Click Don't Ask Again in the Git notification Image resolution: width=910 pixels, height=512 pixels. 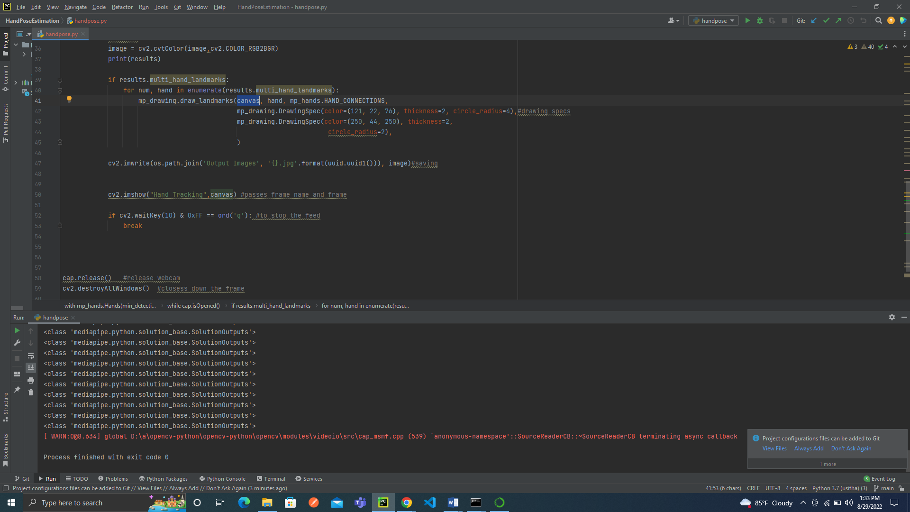tap(851, 448)
